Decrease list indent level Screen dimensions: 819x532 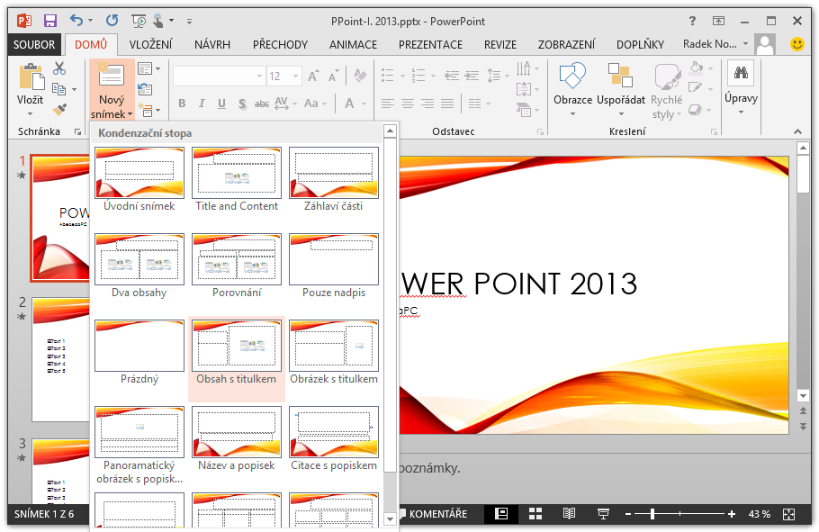click(x=452, y=77)
